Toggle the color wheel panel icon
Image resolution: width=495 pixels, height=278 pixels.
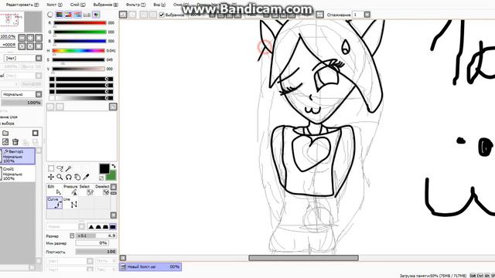[x=50, y=15]
